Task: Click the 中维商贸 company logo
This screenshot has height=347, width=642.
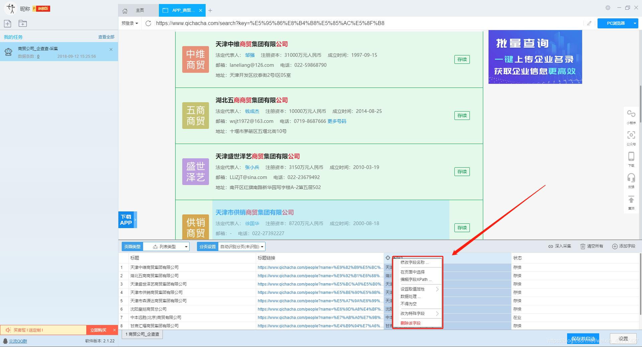Action: 196,59
